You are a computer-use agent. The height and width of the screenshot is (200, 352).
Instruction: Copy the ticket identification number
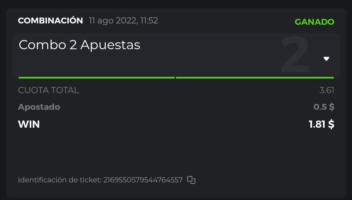(191, 180)
